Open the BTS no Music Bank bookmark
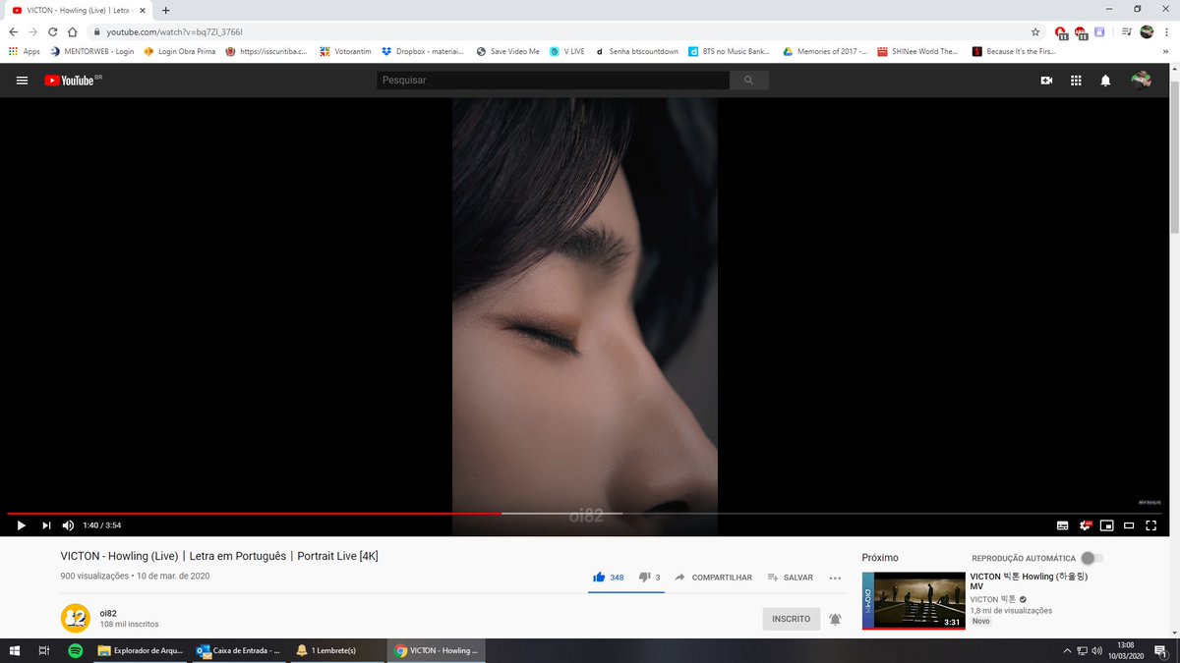This screenshot has height=663, width=1180. 729,51
